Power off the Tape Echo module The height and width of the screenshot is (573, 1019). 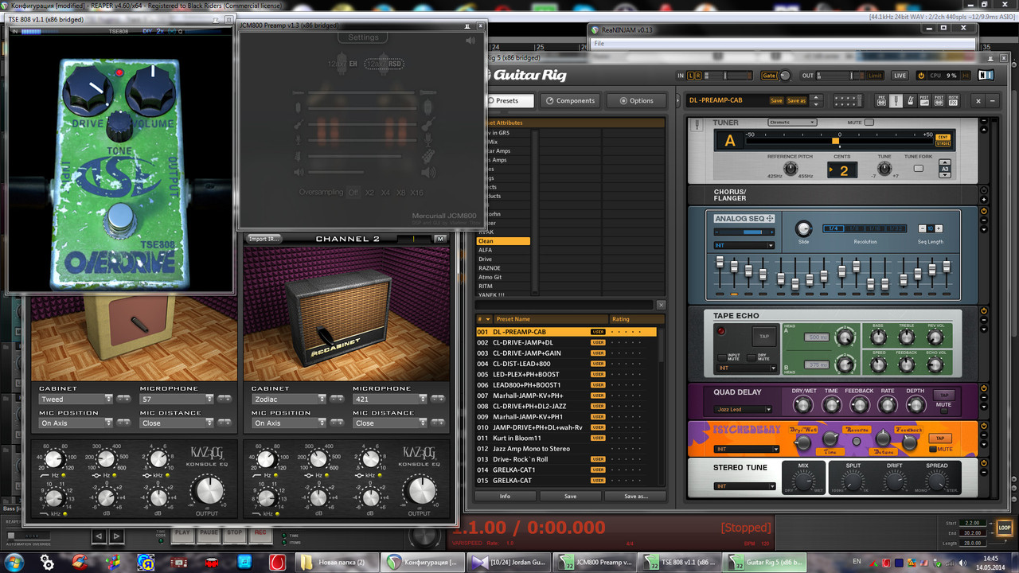tap(984, 311)
